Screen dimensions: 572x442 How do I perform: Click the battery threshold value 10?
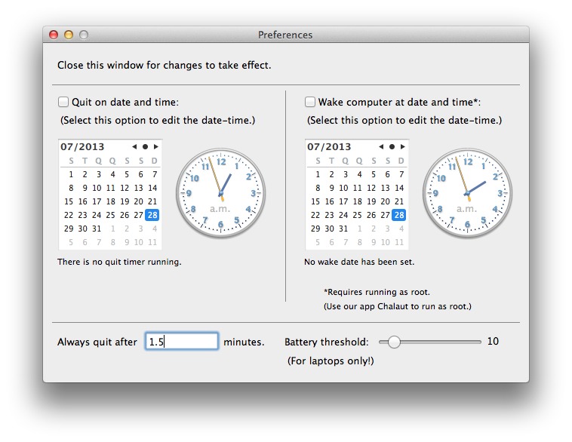493,342
